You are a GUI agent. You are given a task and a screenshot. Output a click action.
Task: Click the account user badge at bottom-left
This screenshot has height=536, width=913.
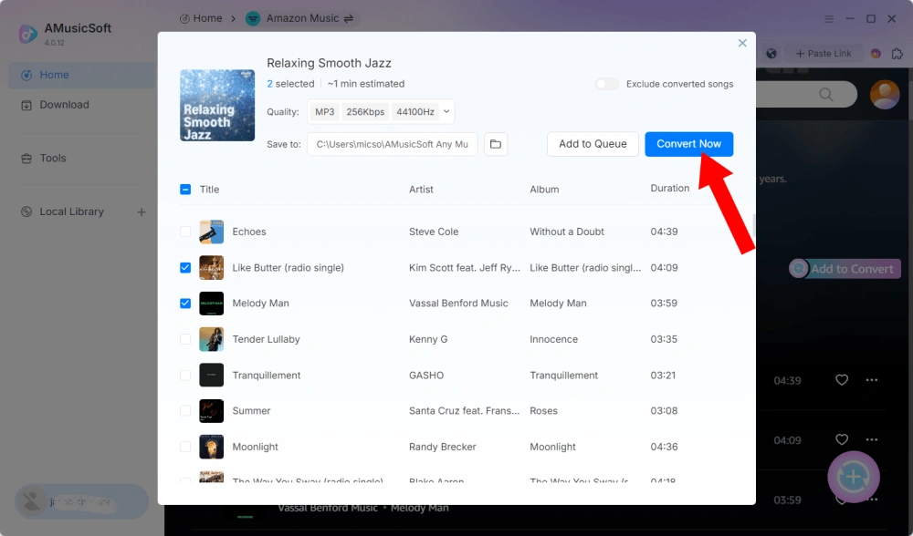tap(81, 501)
